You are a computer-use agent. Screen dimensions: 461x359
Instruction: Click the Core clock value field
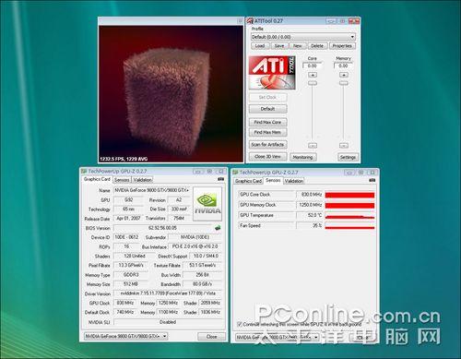(313, 66)
